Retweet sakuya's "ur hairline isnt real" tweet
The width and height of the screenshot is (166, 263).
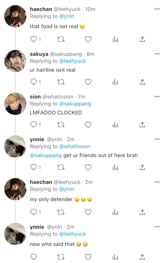[61, 82]
